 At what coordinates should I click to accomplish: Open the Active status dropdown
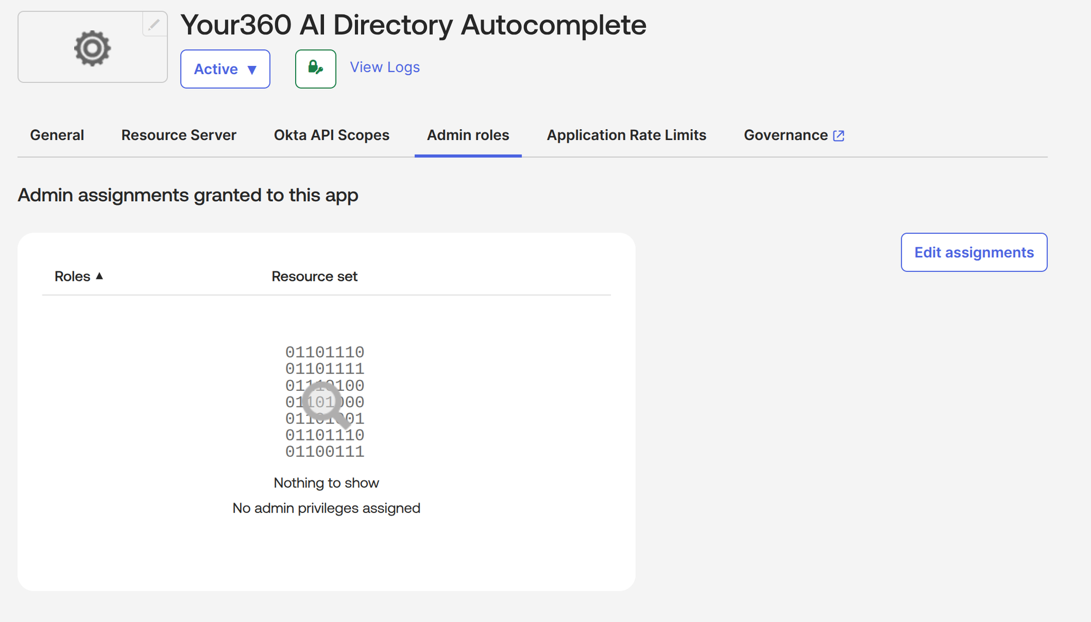pos(225,69)
